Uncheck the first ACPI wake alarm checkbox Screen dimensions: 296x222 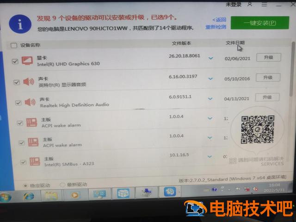point(20,123)
